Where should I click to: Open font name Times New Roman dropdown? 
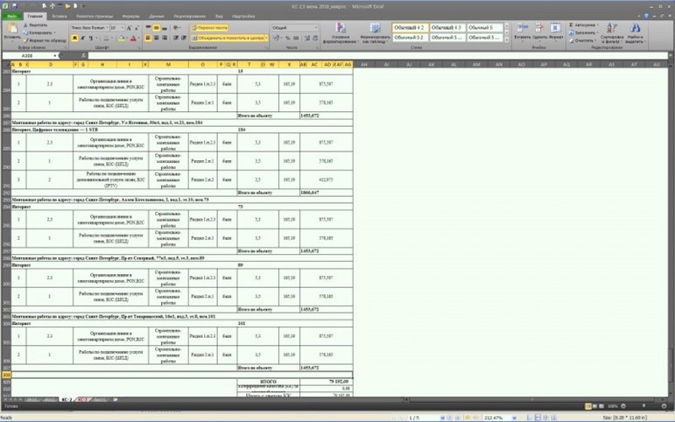tap(106, 27)
